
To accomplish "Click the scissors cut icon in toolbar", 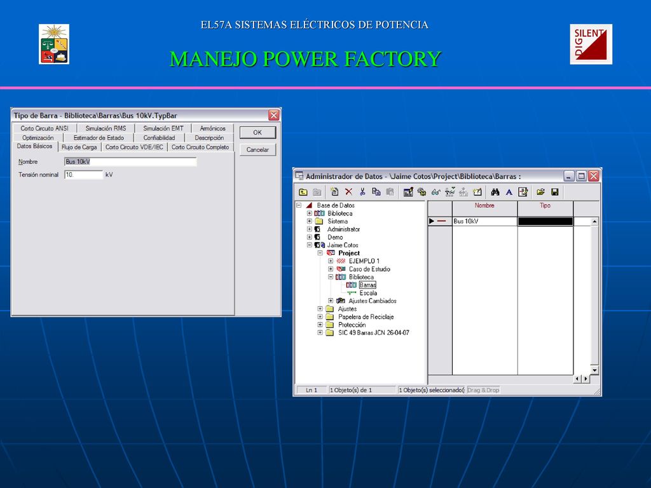I will tap(362, 192).
